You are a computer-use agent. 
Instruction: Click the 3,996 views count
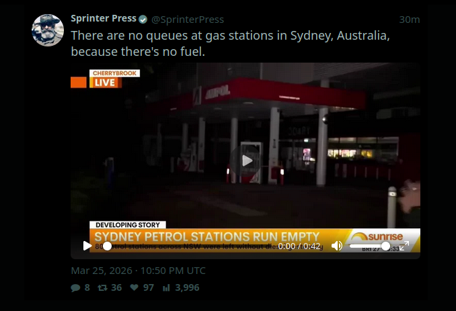tap(187, 287)
